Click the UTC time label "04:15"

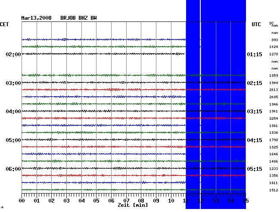(x=255, y=140)
